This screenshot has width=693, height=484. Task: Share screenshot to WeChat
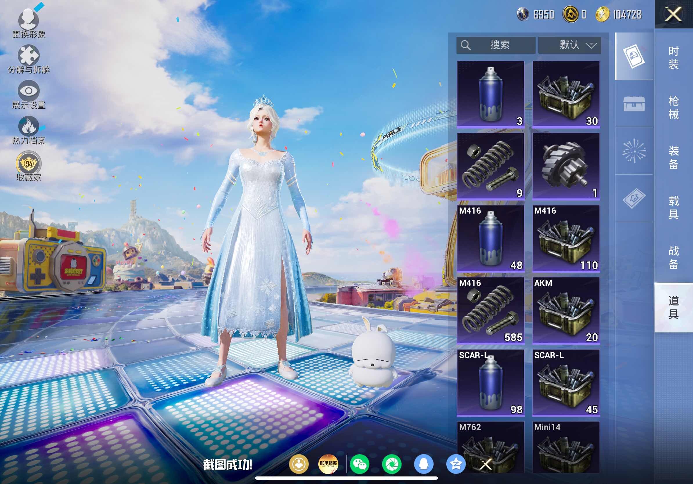click(360, 464)
